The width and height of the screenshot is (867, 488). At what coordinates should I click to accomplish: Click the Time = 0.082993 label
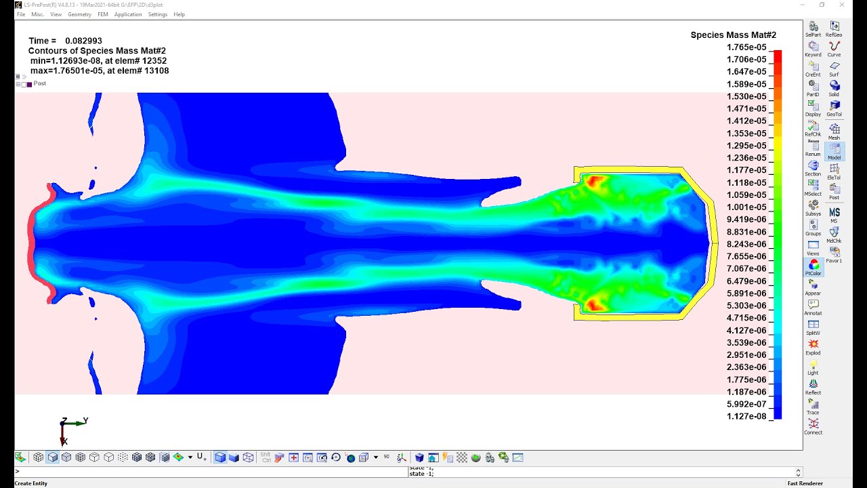tap(66, 41)
